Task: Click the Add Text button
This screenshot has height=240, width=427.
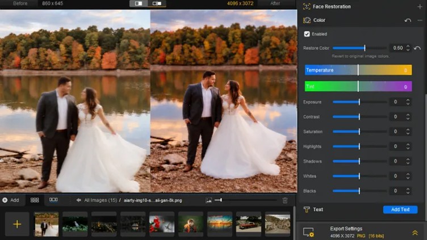Action: (400, 209)
